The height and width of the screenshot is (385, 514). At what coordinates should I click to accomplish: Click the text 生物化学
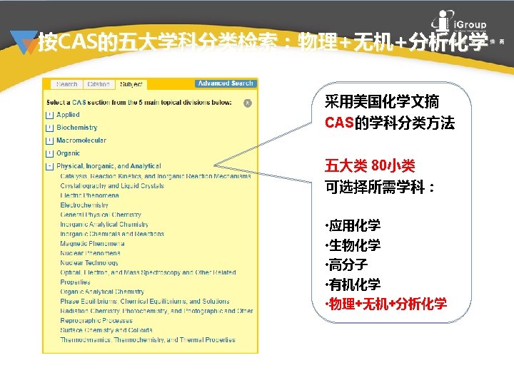coord(355,245)
